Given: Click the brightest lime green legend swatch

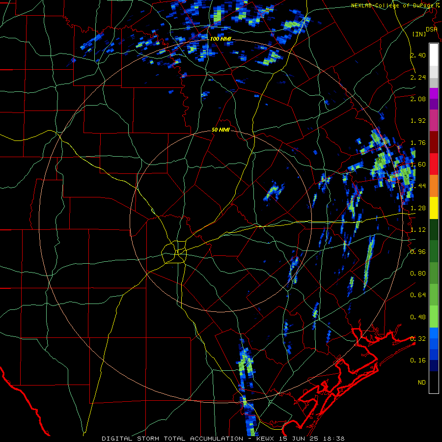Looking at the screenshot, I should click(x=434, y=317).
